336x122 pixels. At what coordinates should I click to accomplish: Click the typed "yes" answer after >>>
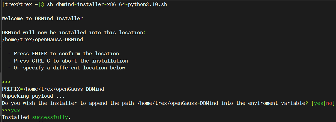15,110
